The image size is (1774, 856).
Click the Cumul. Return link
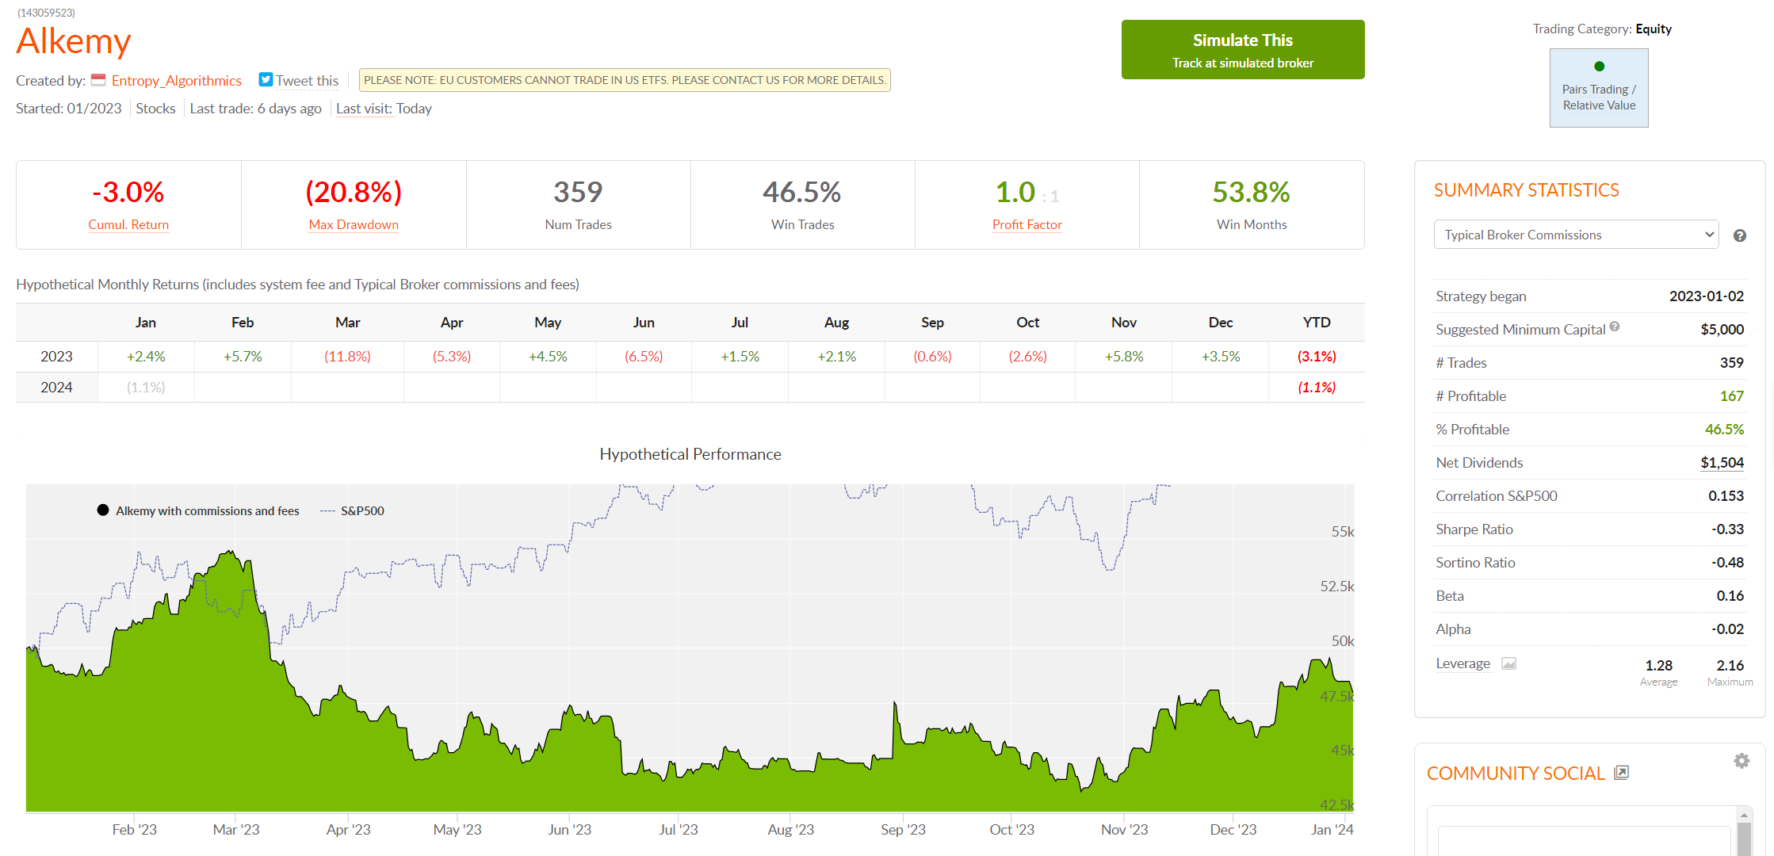[x=128, y=225]
